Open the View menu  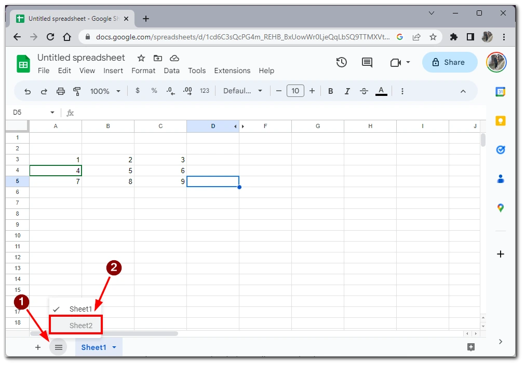(x=87, y=71)
